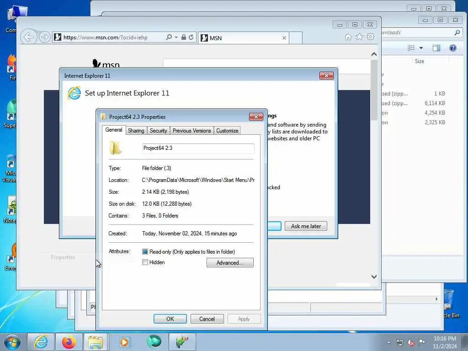Click the folder name field Project64 2.3
Screen dimensions: 468x351
198,149
